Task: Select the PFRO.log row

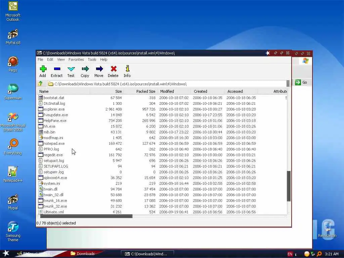Action: pos(162,149)
